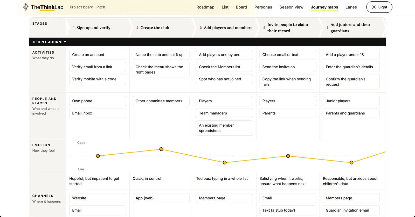Image resolution: width=415 pixels, height=217 pixels.
Task: Click the emotion point for Add juniors stage
Action: click(x=351, y=163)
